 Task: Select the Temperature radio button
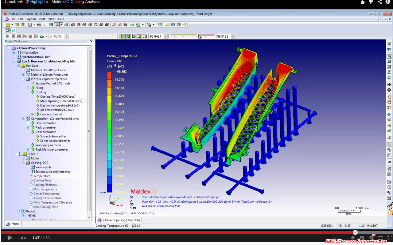pos(31,176)
